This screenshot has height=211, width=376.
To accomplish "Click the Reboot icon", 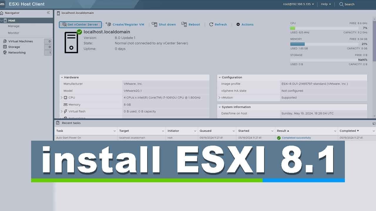I will pos(184,24).
